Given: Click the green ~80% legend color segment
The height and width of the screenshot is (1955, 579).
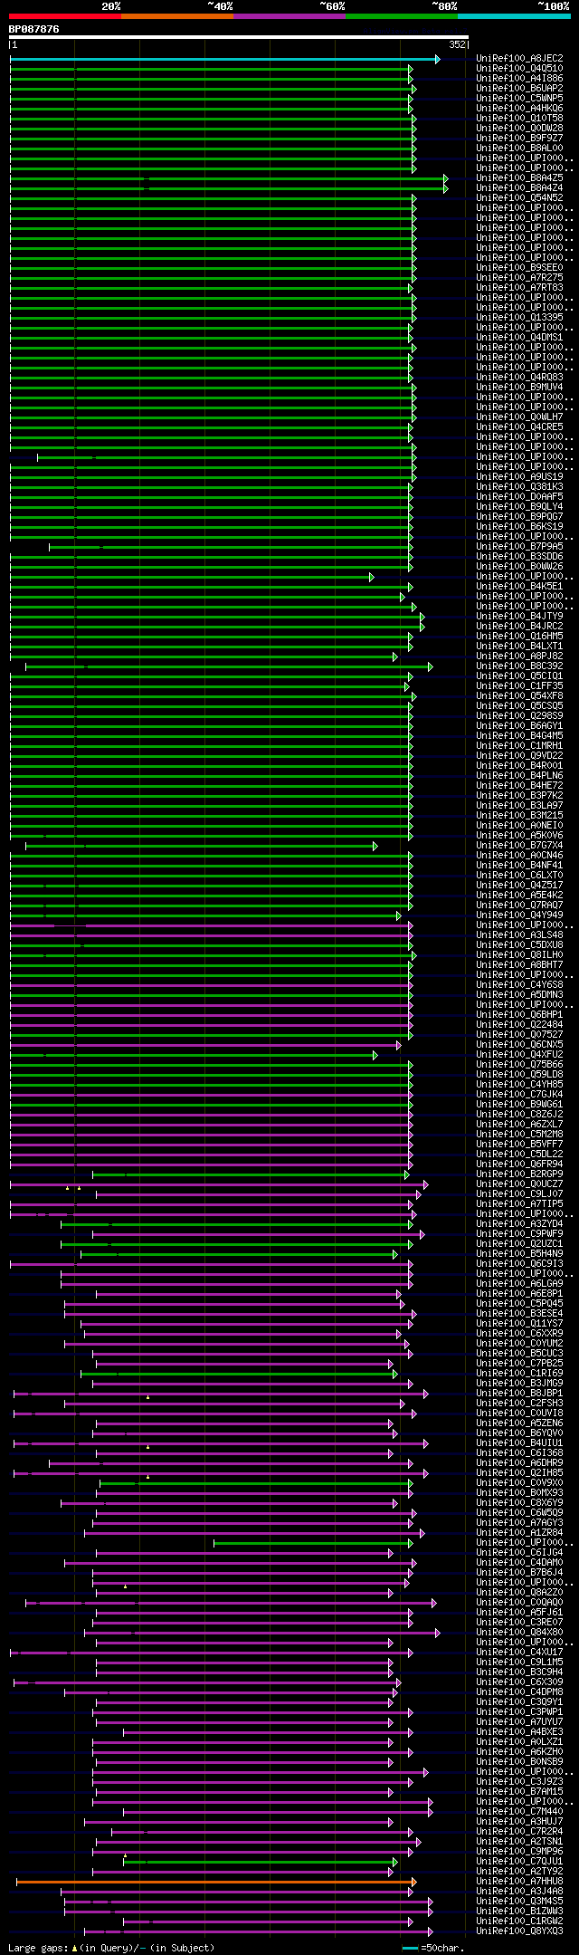Looking at the screenshot, I should (402, 16).
